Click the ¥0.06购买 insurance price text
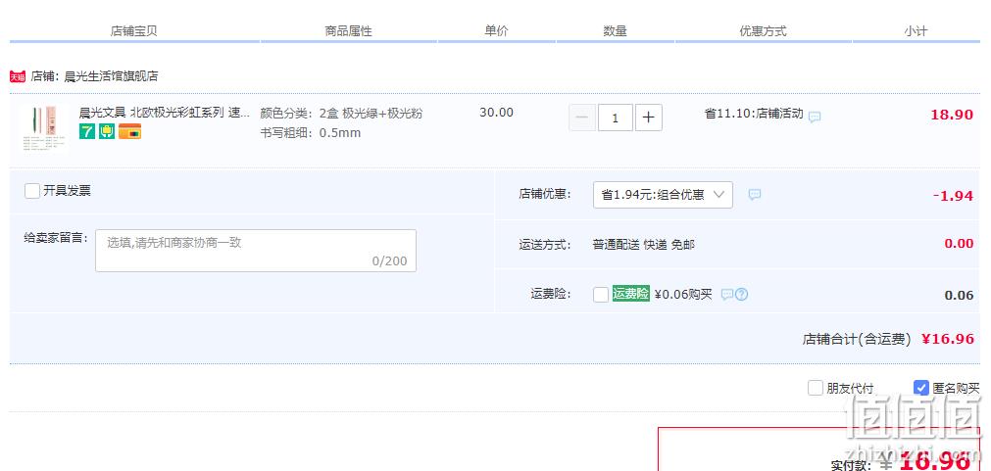This screenshot has height=471, width=991. tap(683, 294)
